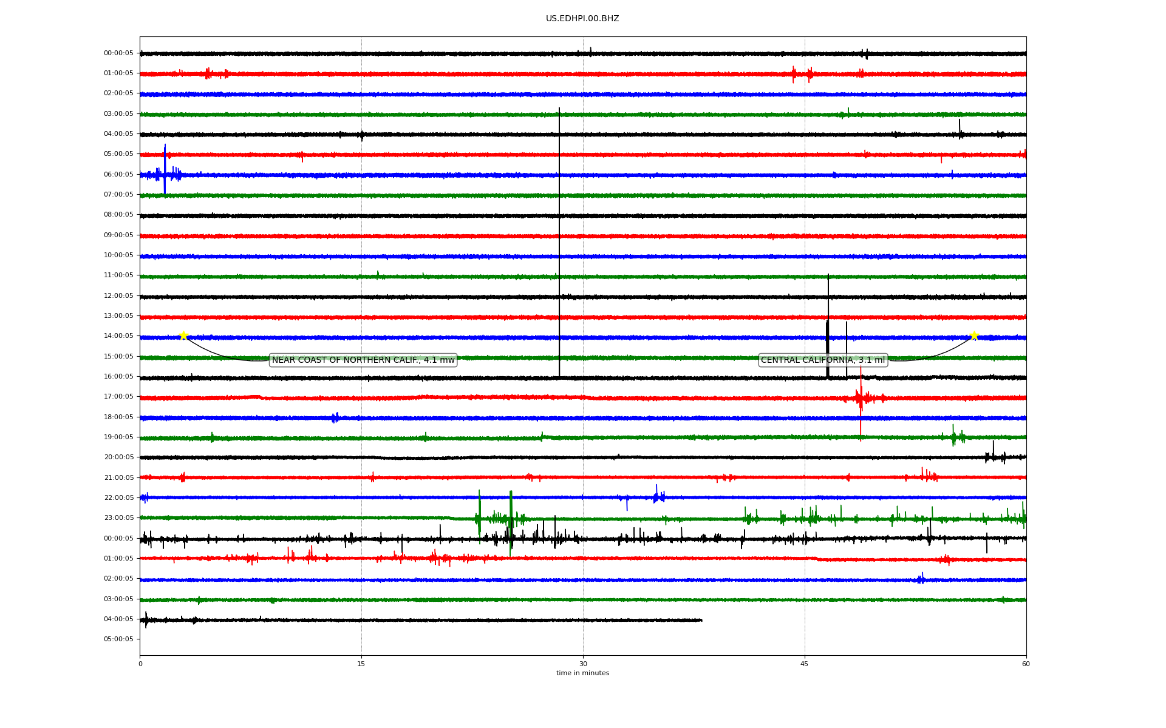
Task: Click the yellow star on the right
Action: pyautogui.click(x=974, y=335)
